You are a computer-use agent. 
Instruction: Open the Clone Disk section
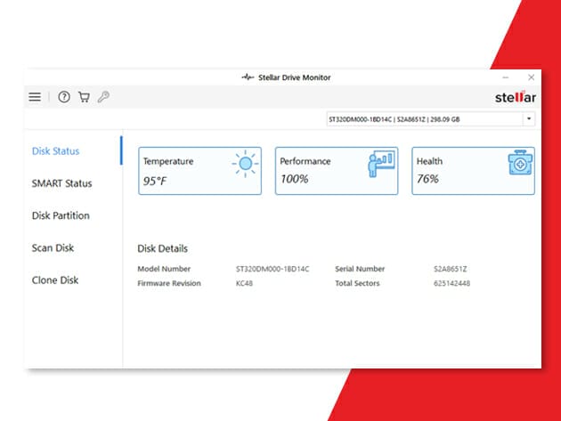(x=55, y=279)
